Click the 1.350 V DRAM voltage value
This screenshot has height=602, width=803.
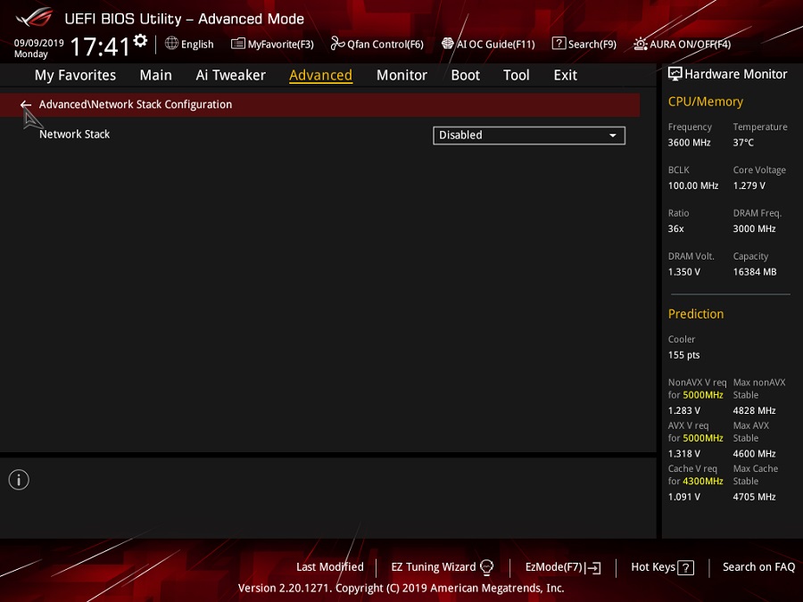coord(683,272)
